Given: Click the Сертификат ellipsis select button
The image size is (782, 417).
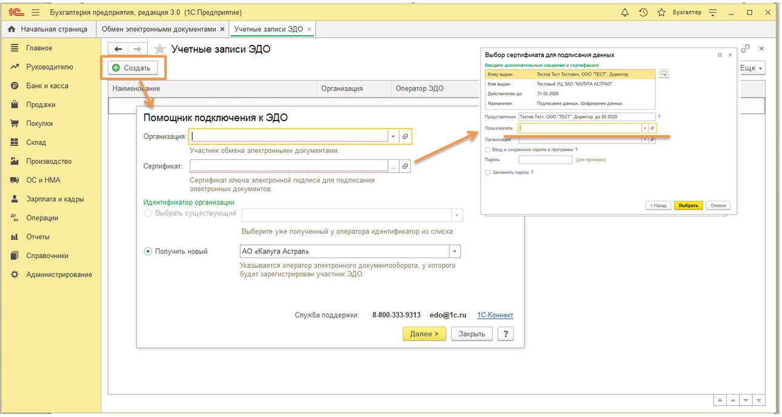Looking at the screenshot, I should click(x=393, y=166).
